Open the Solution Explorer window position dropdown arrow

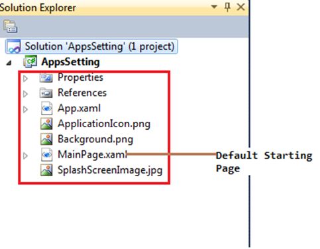point(214,7)
